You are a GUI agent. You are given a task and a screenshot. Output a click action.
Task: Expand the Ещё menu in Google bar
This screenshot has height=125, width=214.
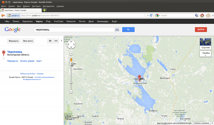(115, 21)
